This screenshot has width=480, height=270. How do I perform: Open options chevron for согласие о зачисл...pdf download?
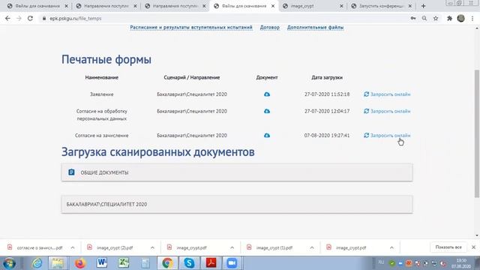click(73, 247)
